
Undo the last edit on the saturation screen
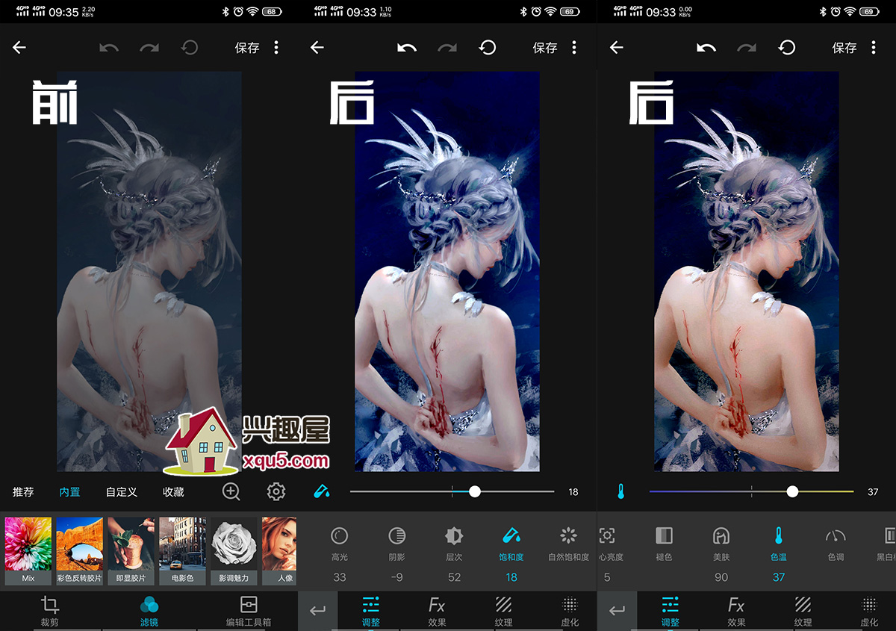[407, 48]
